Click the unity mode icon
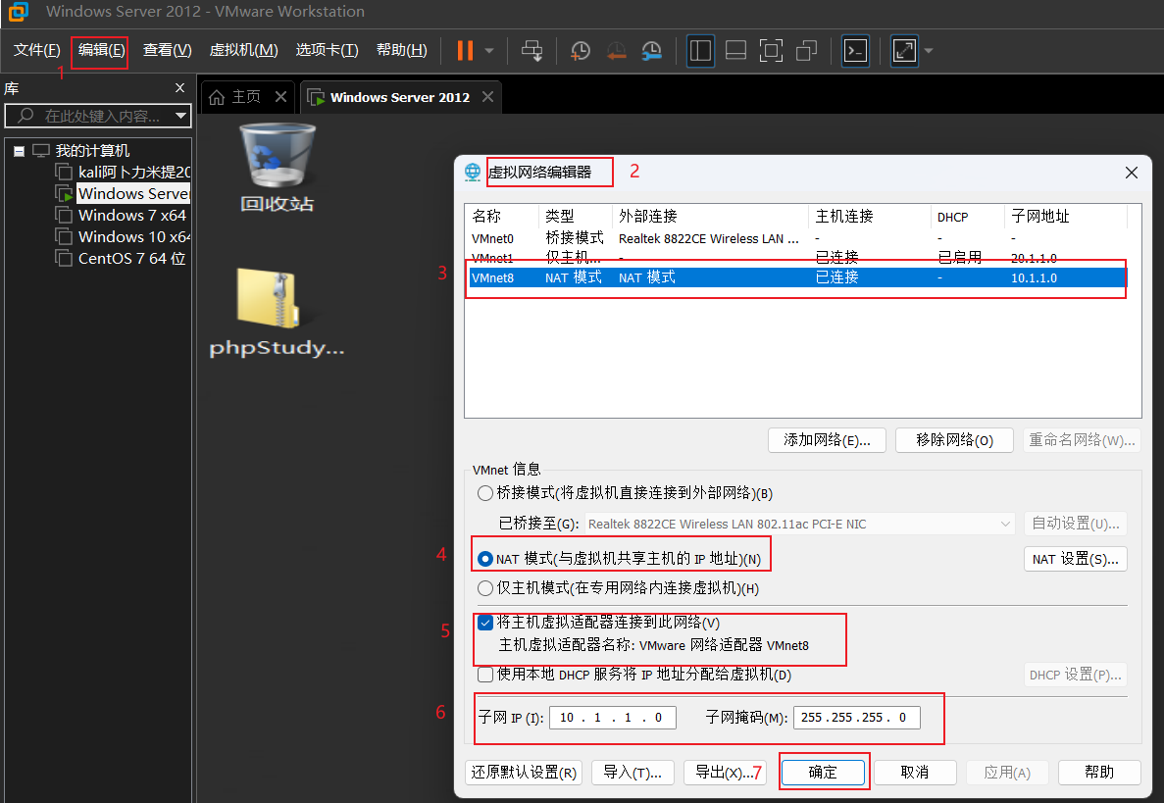 pyautogui.click(x=806, y=50)
